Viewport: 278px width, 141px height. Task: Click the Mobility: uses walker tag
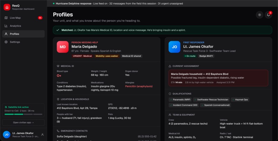click(x=107, y=56)
